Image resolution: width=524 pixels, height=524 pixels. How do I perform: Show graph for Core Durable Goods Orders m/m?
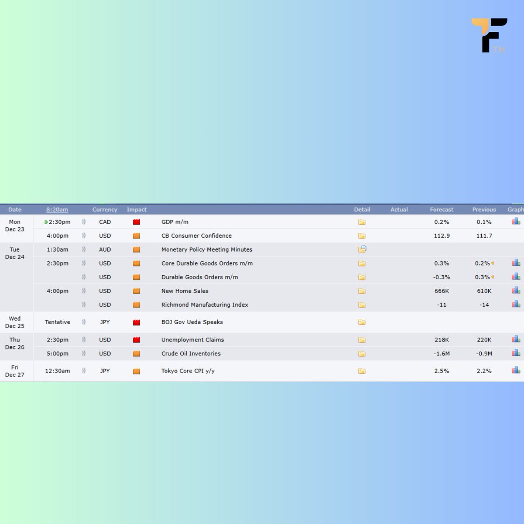pos(516,263)
